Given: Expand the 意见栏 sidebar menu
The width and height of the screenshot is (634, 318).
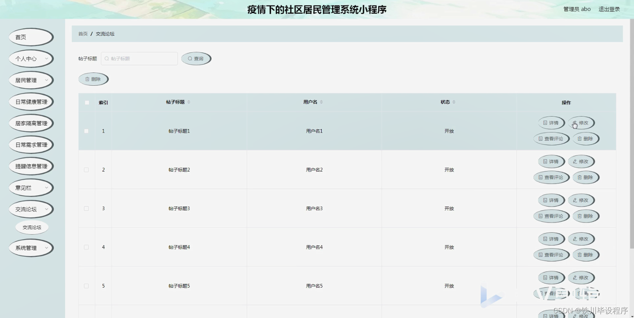Looking at the screenshot, I should pos(31,188).
